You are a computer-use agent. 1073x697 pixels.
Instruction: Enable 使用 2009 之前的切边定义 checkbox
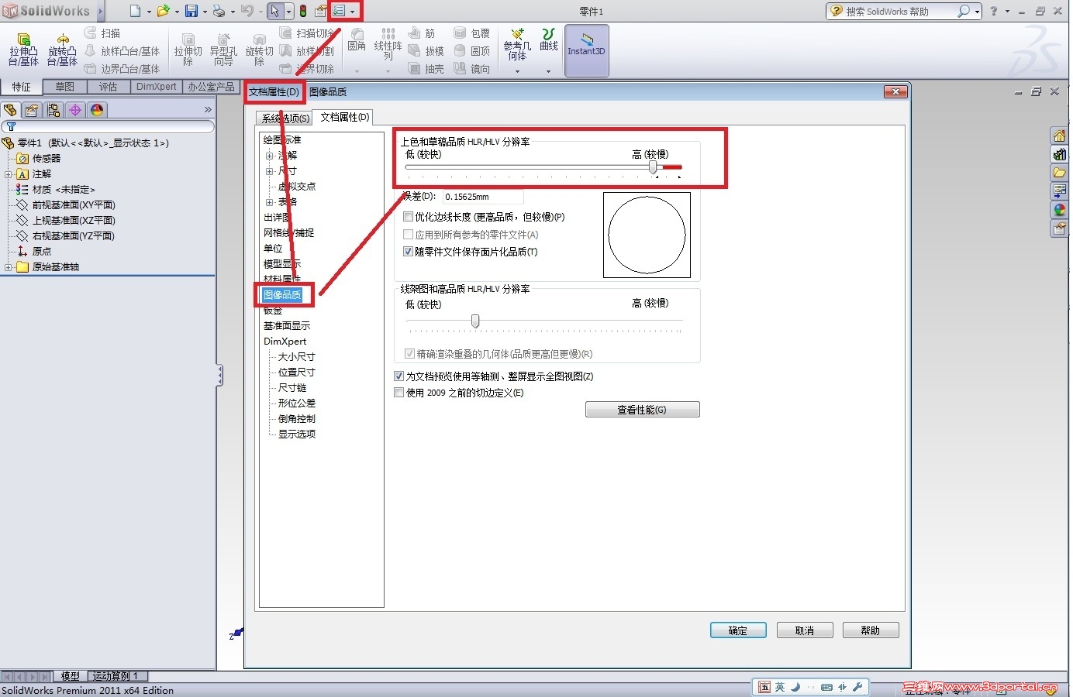399,393
